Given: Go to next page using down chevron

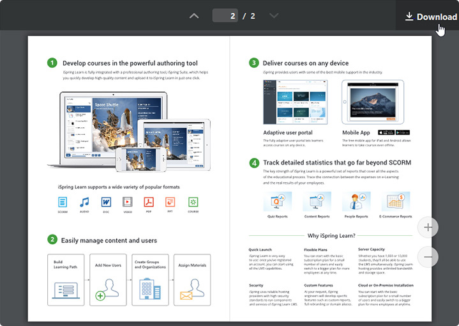Looking at the screenshot, I should 274,15.
